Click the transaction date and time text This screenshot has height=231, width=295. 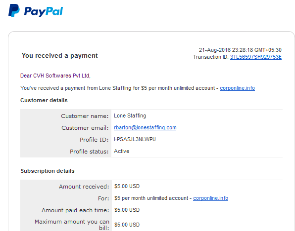[240, 50]
